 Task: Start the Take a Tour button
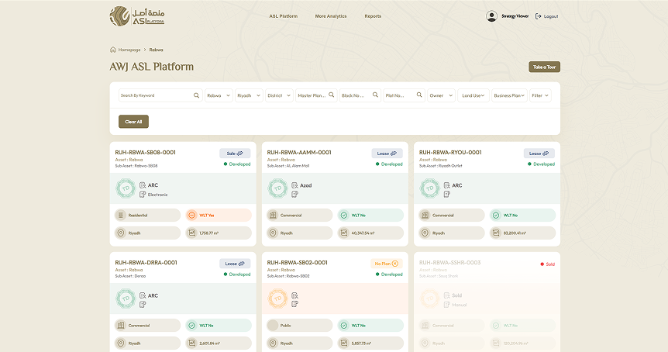(x=545, y=67)
